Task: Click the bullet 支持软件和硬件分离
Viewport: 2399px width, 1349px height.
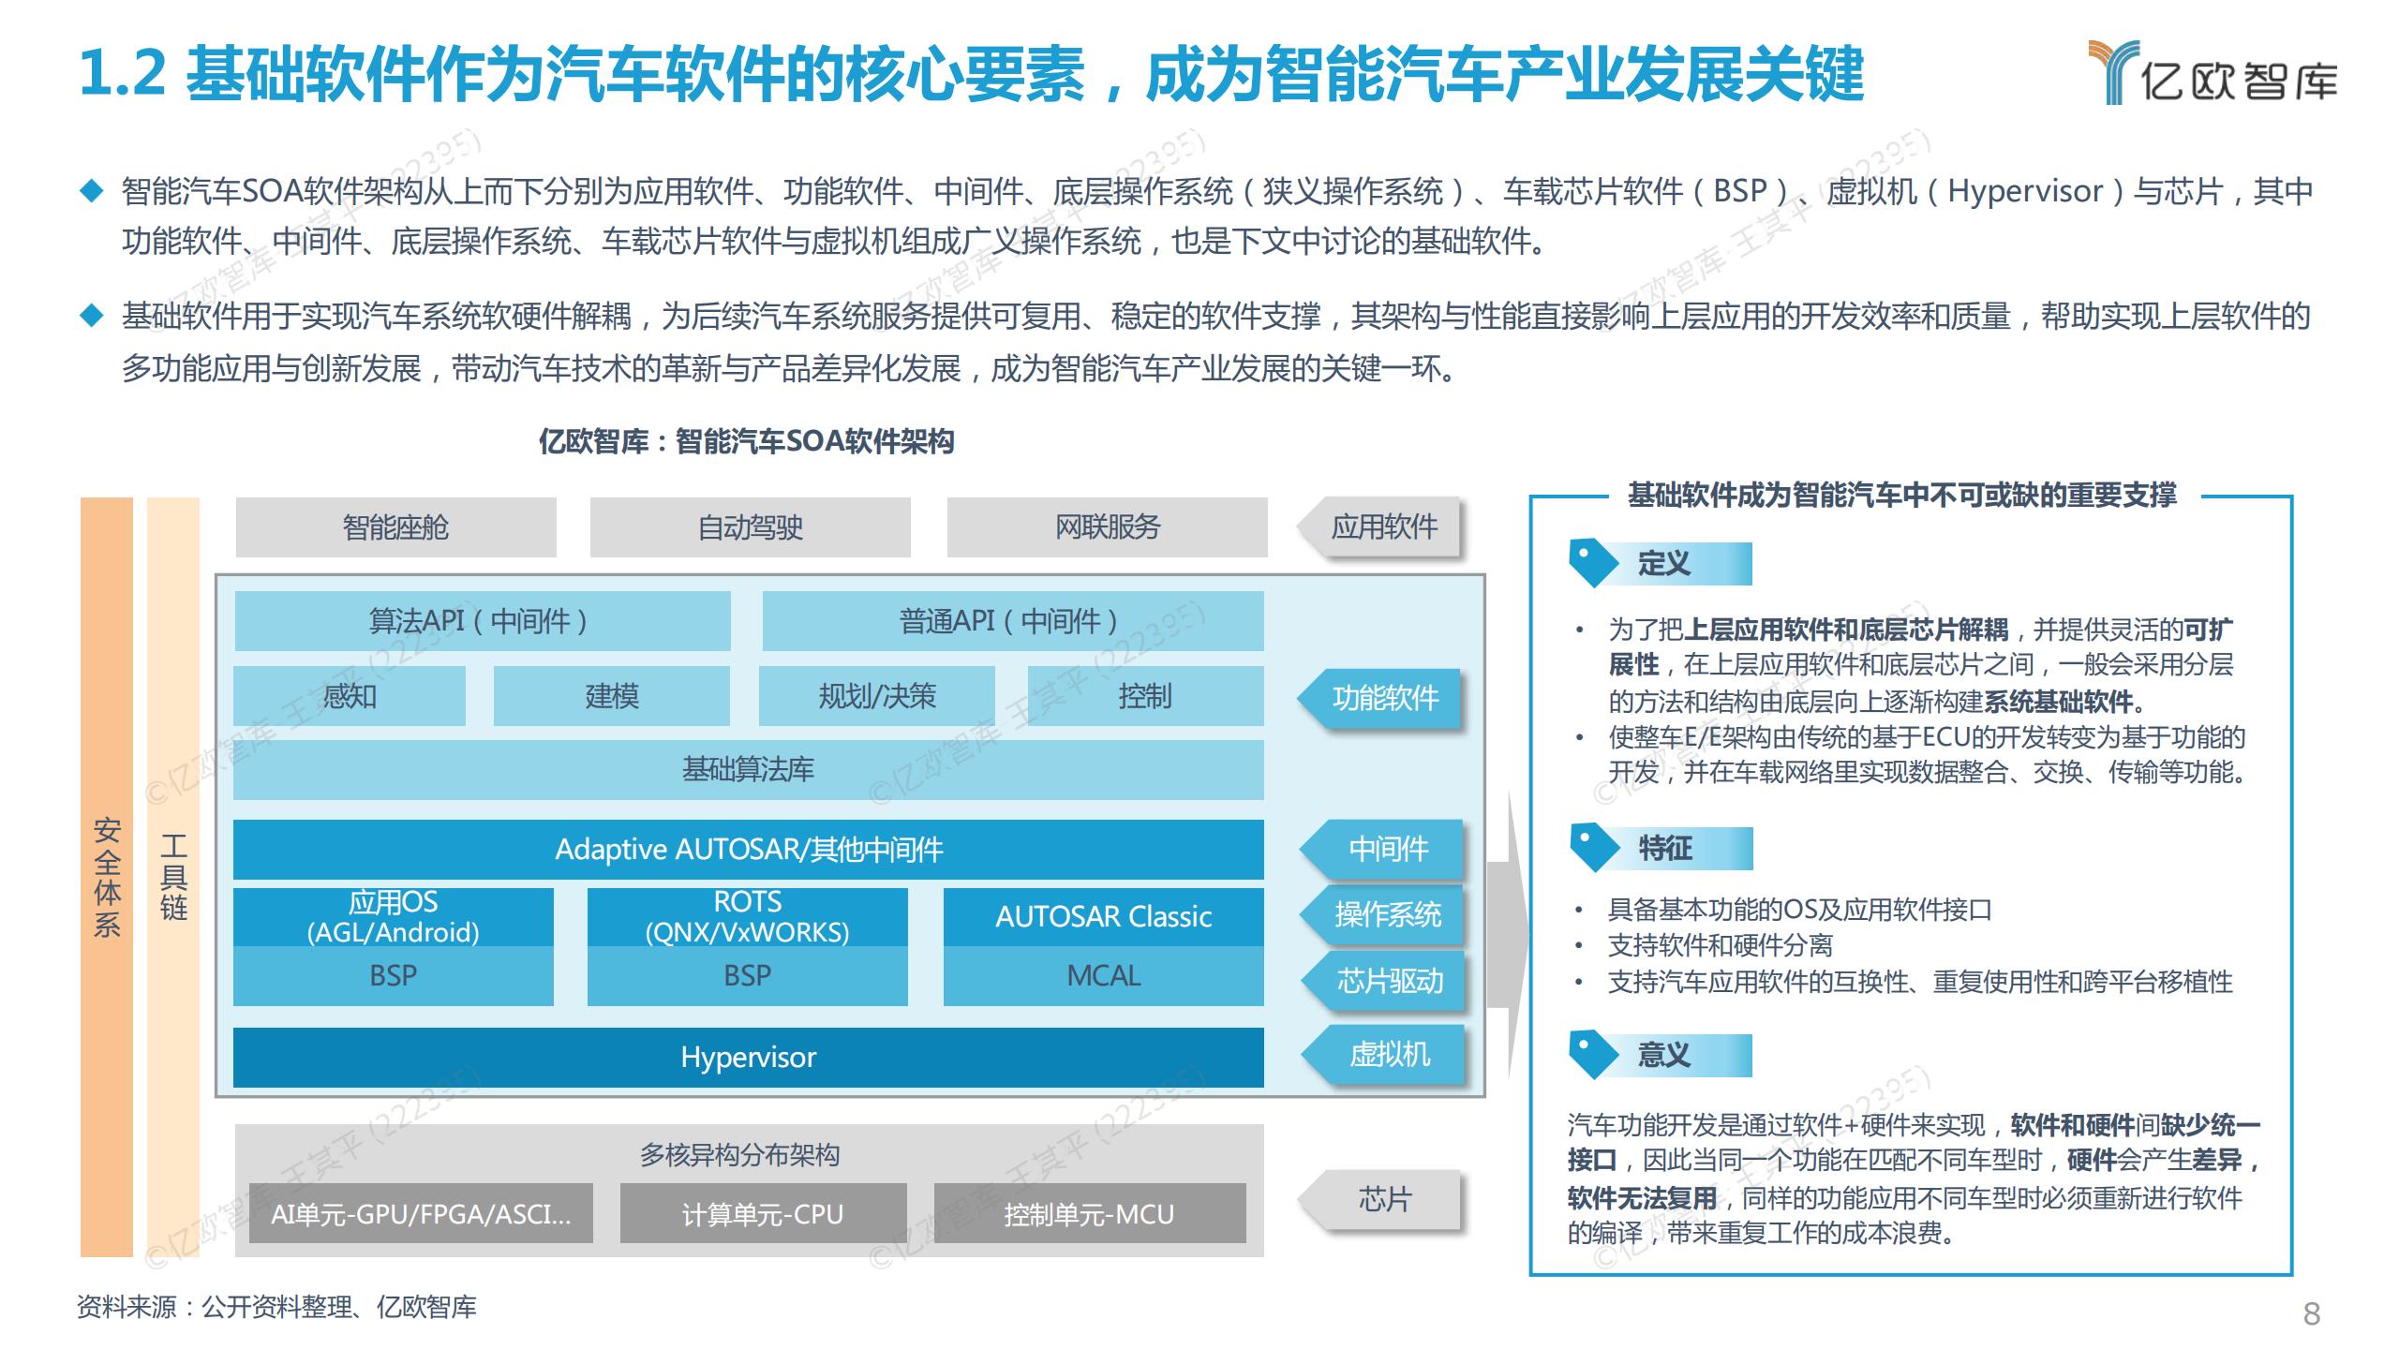Action: click(1721, 945)
